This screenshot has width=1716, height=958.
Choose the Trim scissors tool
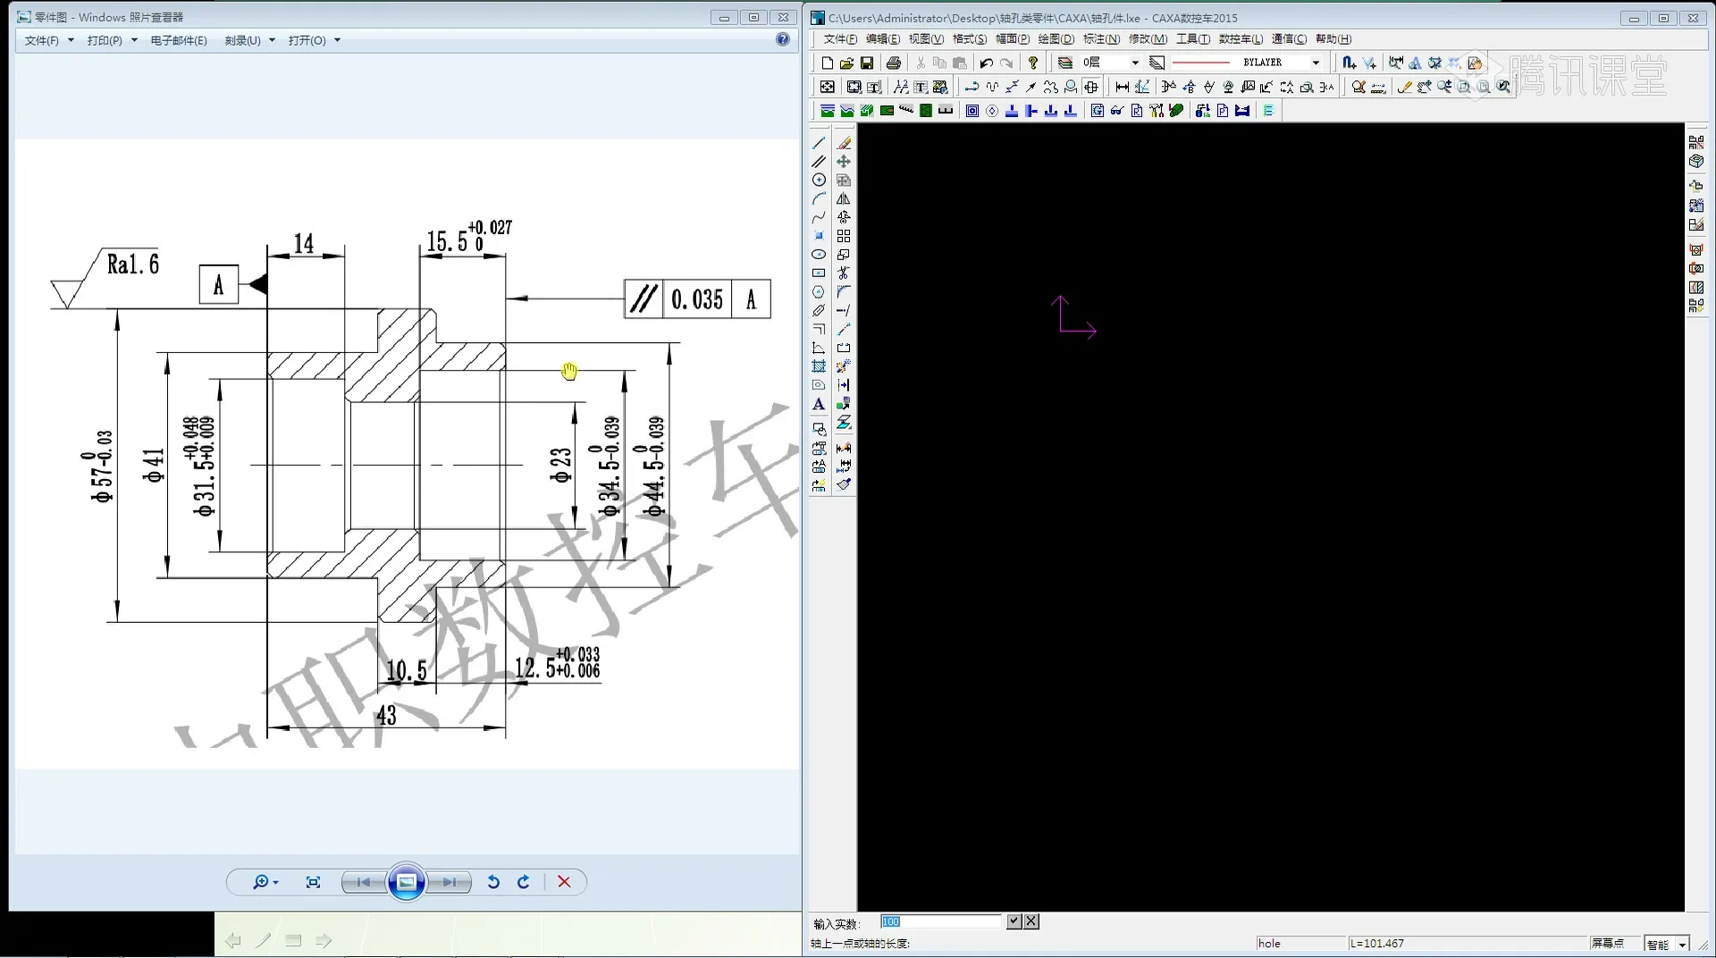(x=843, y=273)
